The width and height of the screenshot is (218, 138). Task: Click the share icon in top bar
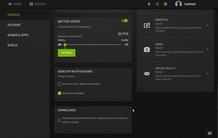(157, 4)
